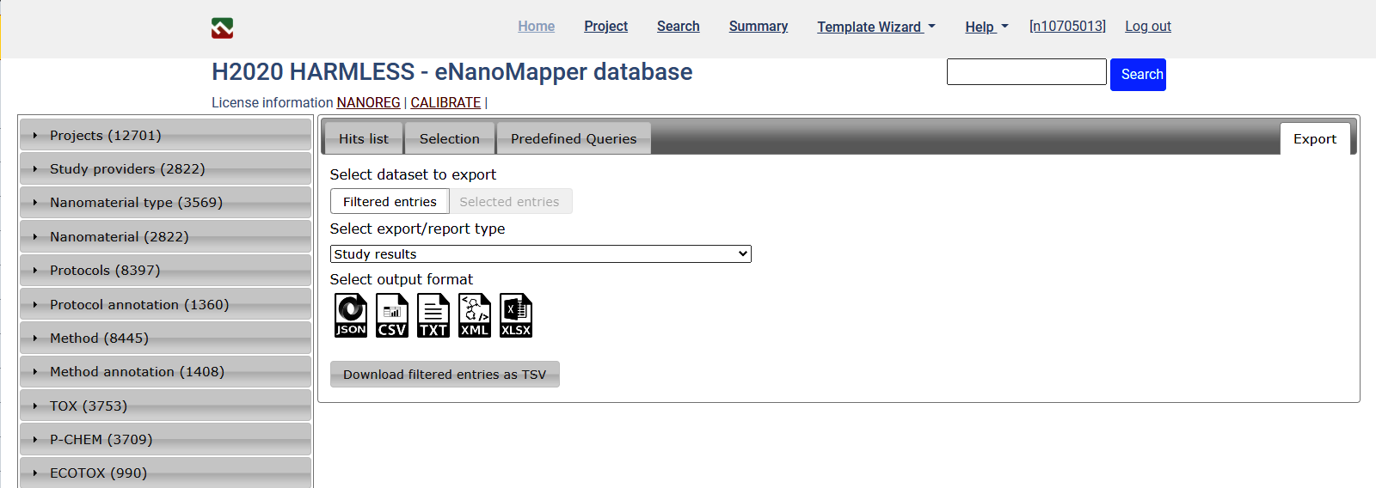
Task: Select Selected entries dataset option
Action: (x=509, y=201)
